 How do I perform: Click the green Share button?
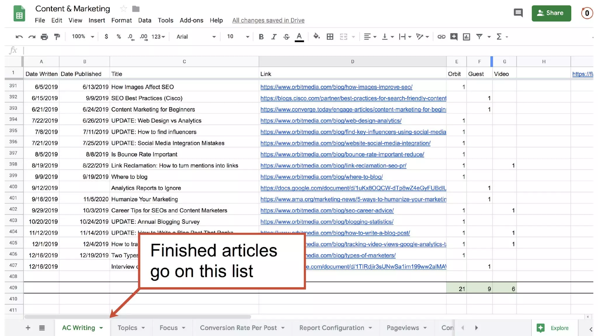[551, 13]
